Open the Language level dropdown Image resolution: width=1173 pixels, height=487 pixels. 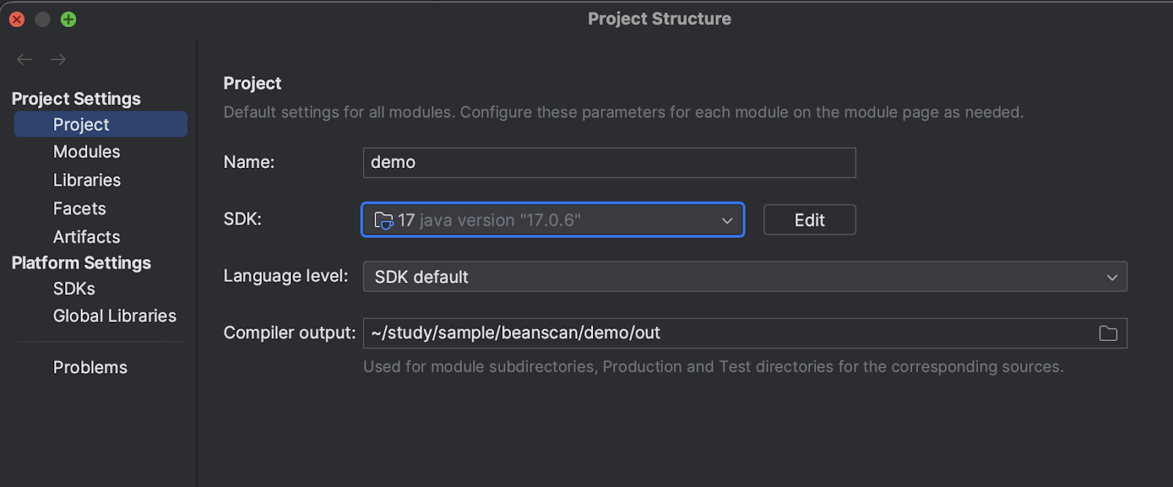pyautogui.click(x=745, y=277)
